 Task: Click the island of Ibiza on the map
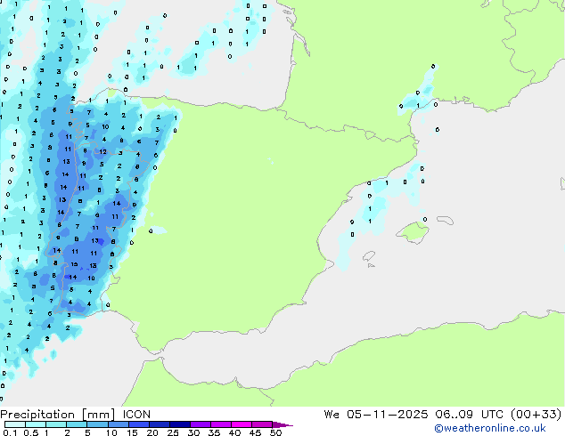[x=369, y=256]
